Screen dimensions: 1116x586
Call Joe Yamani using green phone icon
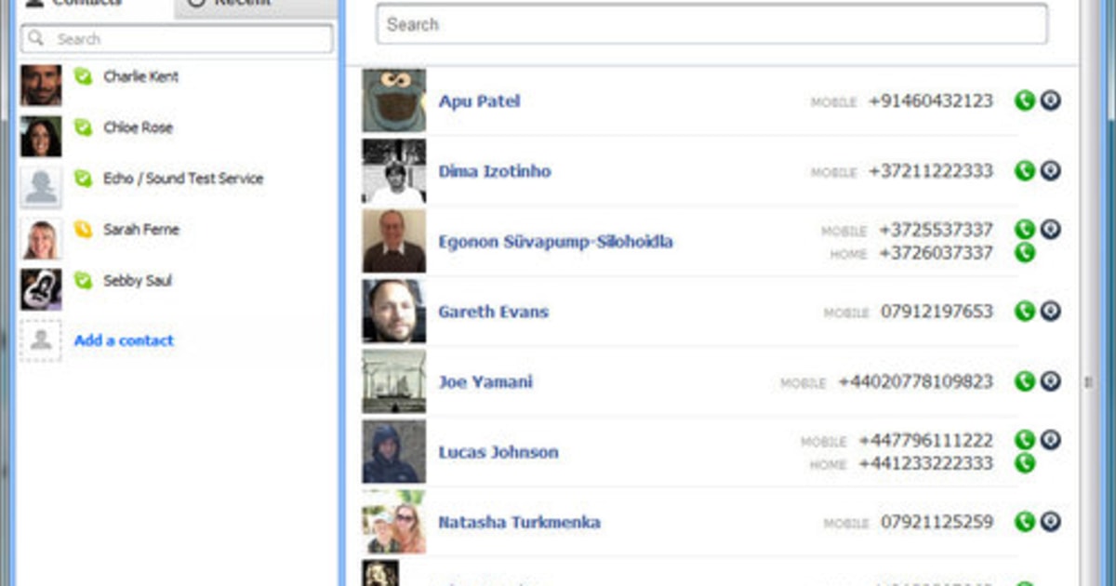1024,381
